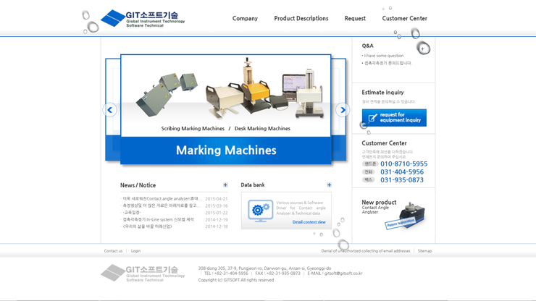Open the New product Contact Angle Analyser image
The image size is (536, 301).
(406, 216)
